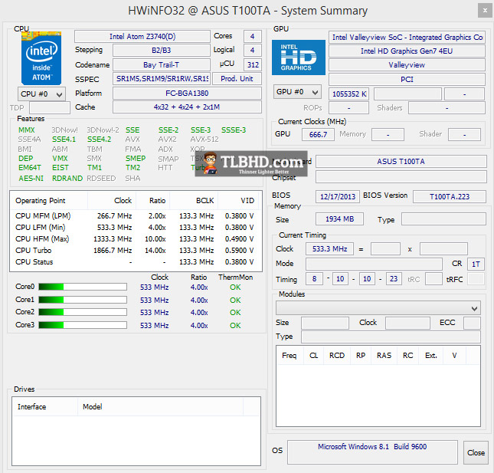Click the Operating Point column header
This screenshot has height=473, width=494.
pyautogui.click(x=49, y=201)
